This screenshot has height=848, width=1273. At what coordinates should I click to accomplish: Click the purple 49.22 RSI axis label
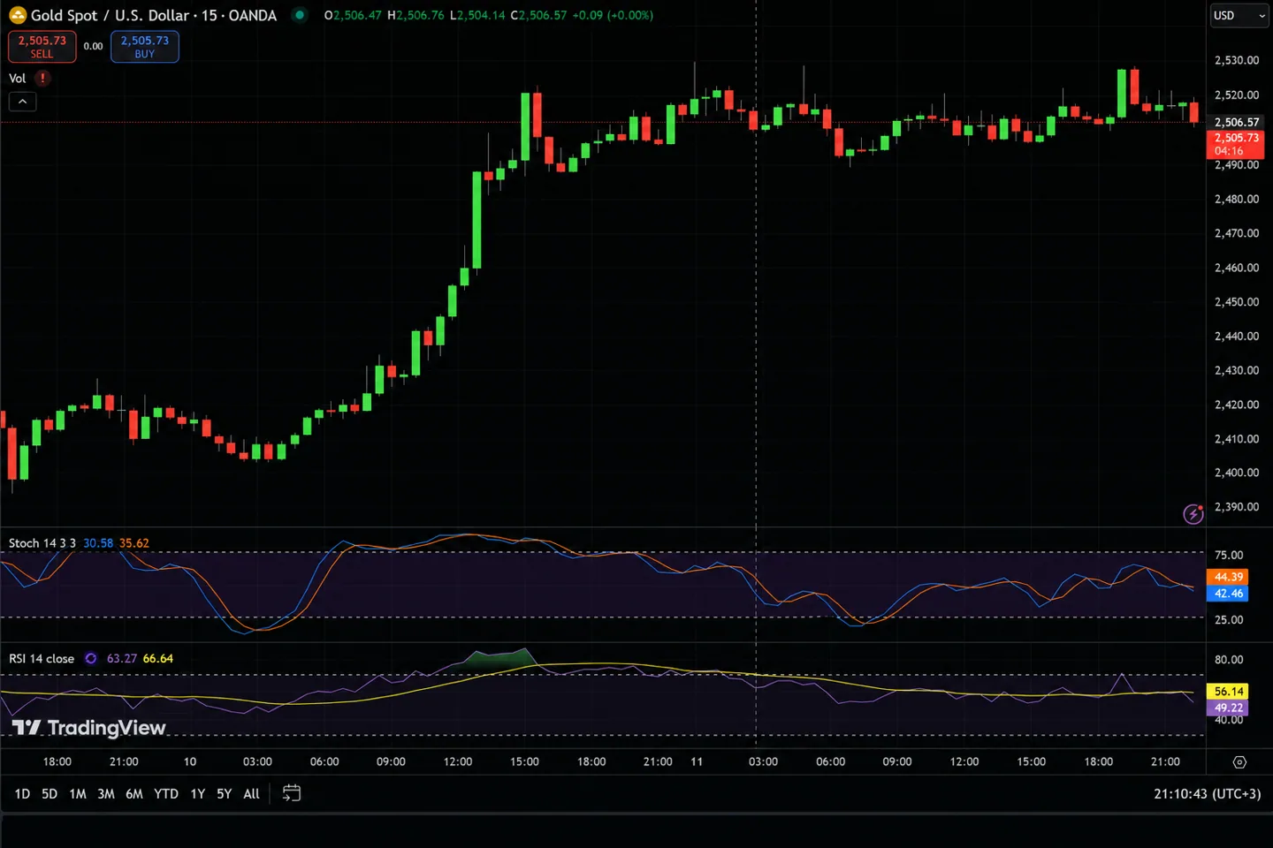1228,708
